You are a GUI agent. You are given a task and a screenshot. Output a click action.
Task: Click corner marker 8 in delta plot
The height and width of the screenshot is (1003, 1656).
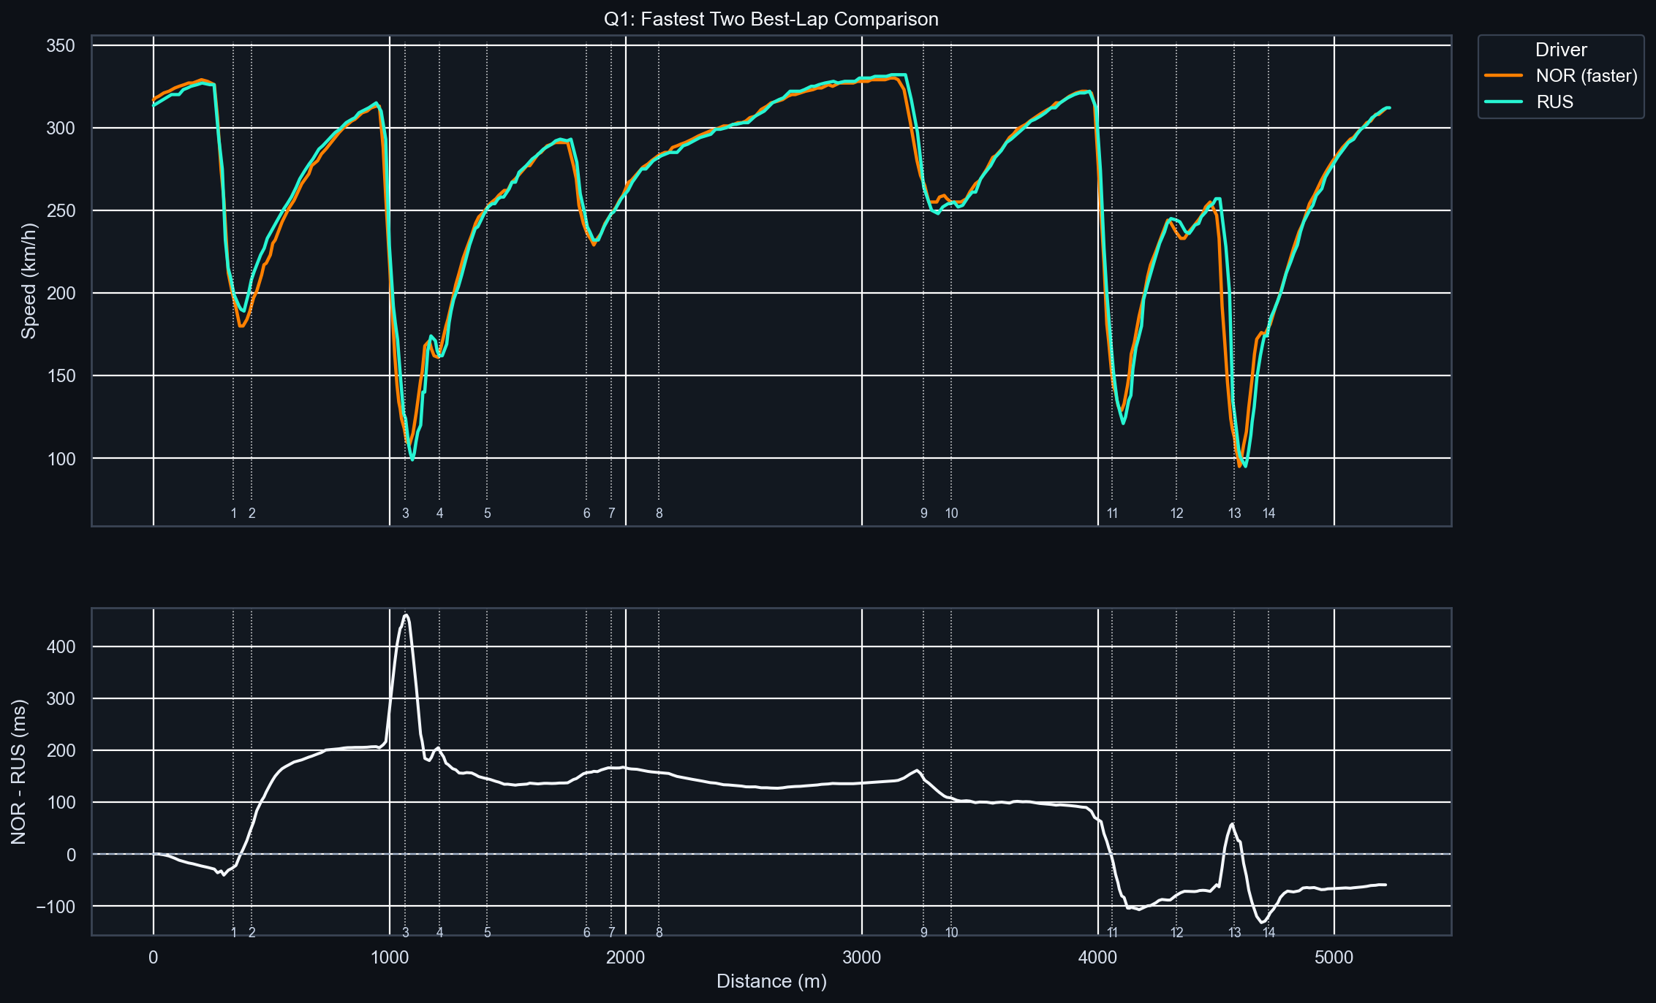[x=659, y=933]
